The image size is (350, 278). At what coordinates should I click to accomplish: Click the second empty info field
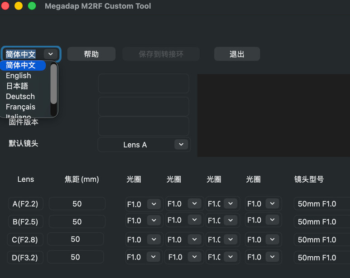pos(144,106)
